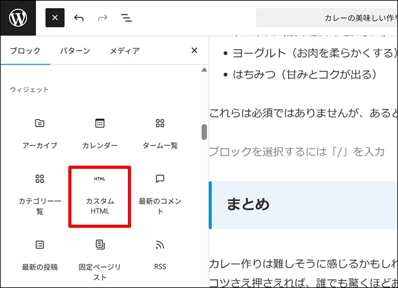This screenshot has height=288, width=398.
Task: Open the メディア tab
Action: pos(124,51)
